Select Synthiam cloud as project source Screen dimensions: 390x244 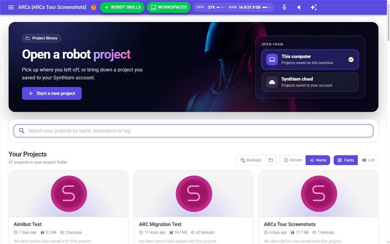pyautogui.click(x=310, y=82)
